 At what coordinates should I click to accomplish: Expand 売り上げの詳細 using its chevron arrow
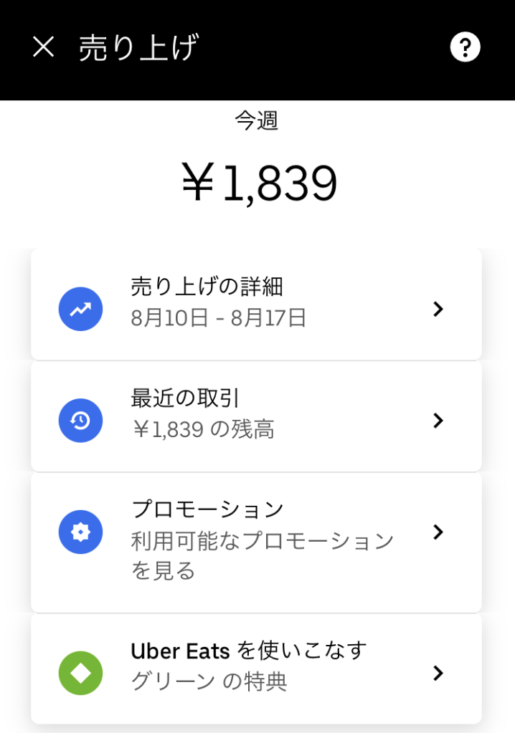pos(438,309)
